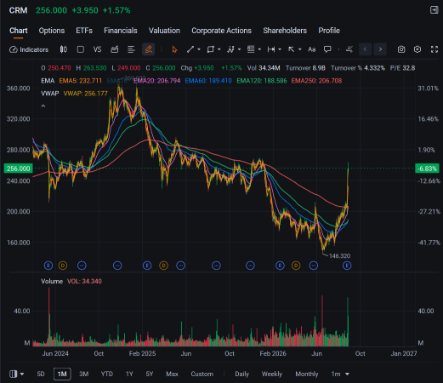Expand the arrow annotation dropdown
This screenshot has height=383, width=443.
click(300, 49)
